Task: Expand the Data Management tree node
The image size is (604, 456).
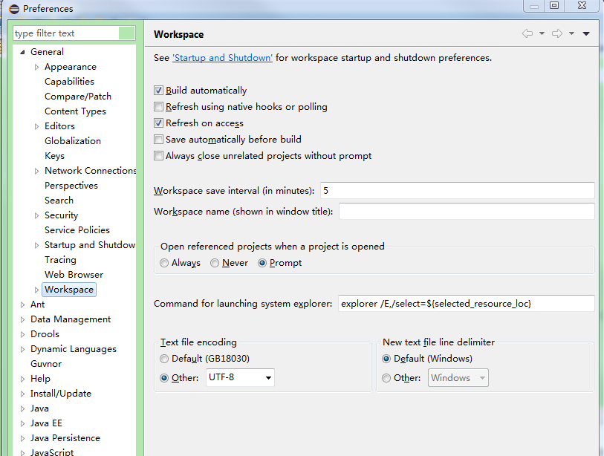Action: 22,319
